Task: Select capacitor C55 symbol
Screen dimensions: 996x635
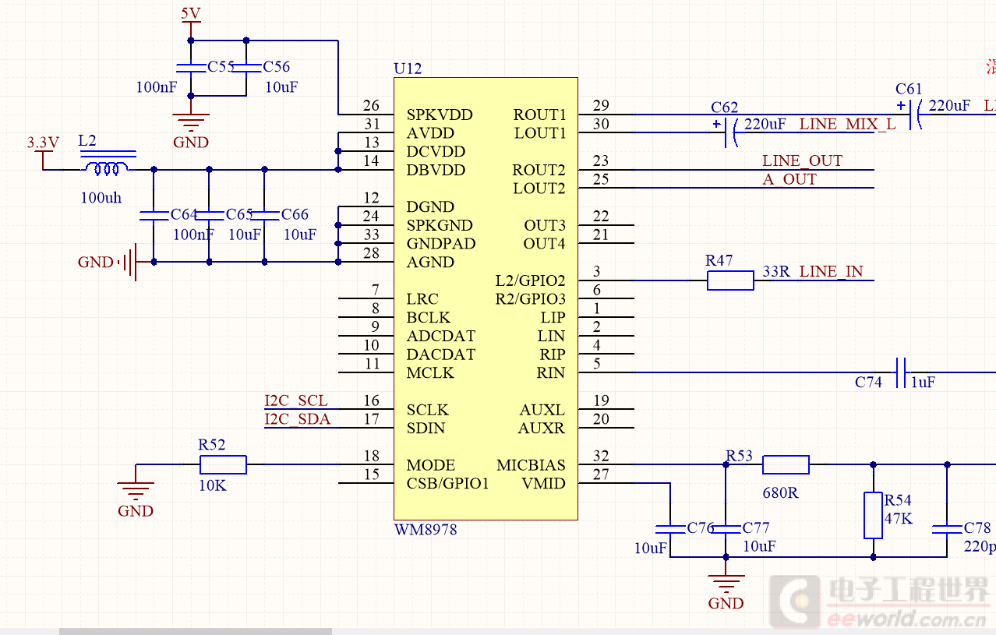Action: point(191,68)
